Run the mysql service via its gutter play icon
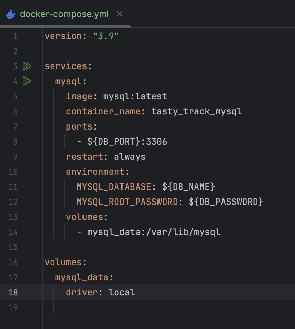 point(27,81)
